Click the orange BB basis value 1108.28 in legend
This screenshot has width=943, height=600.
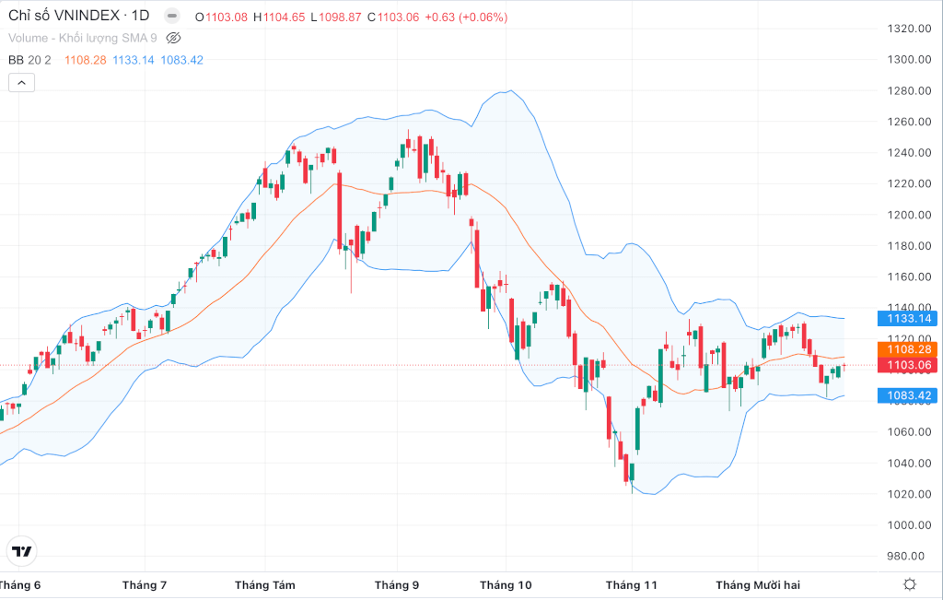pyautogui.click(x=86, y=60)
